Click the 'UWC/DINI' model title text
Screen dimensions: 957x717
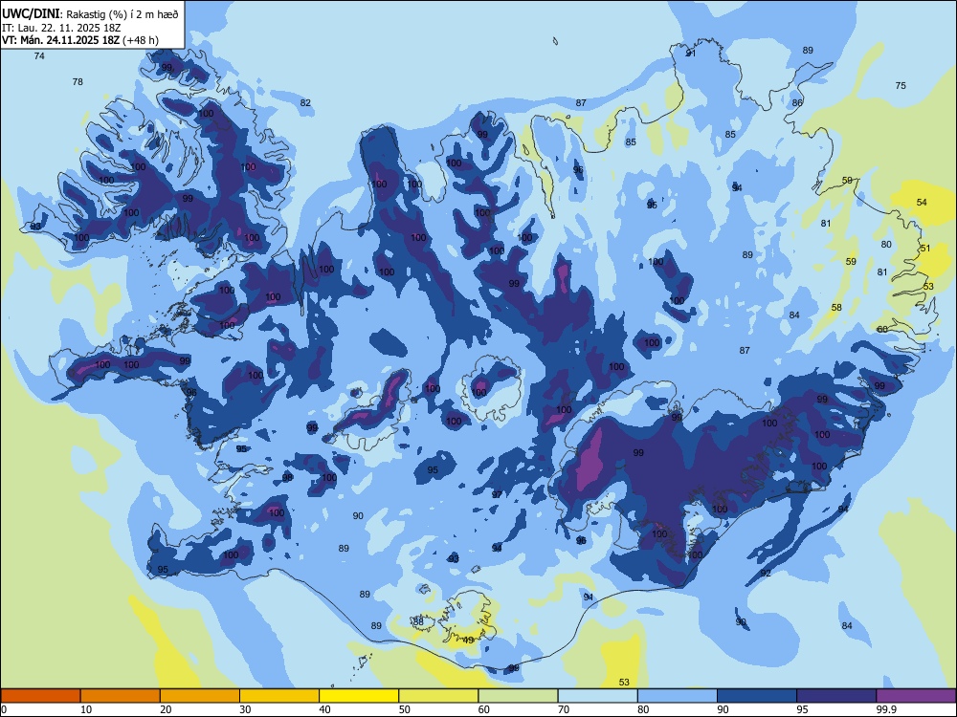click(31, 13)
